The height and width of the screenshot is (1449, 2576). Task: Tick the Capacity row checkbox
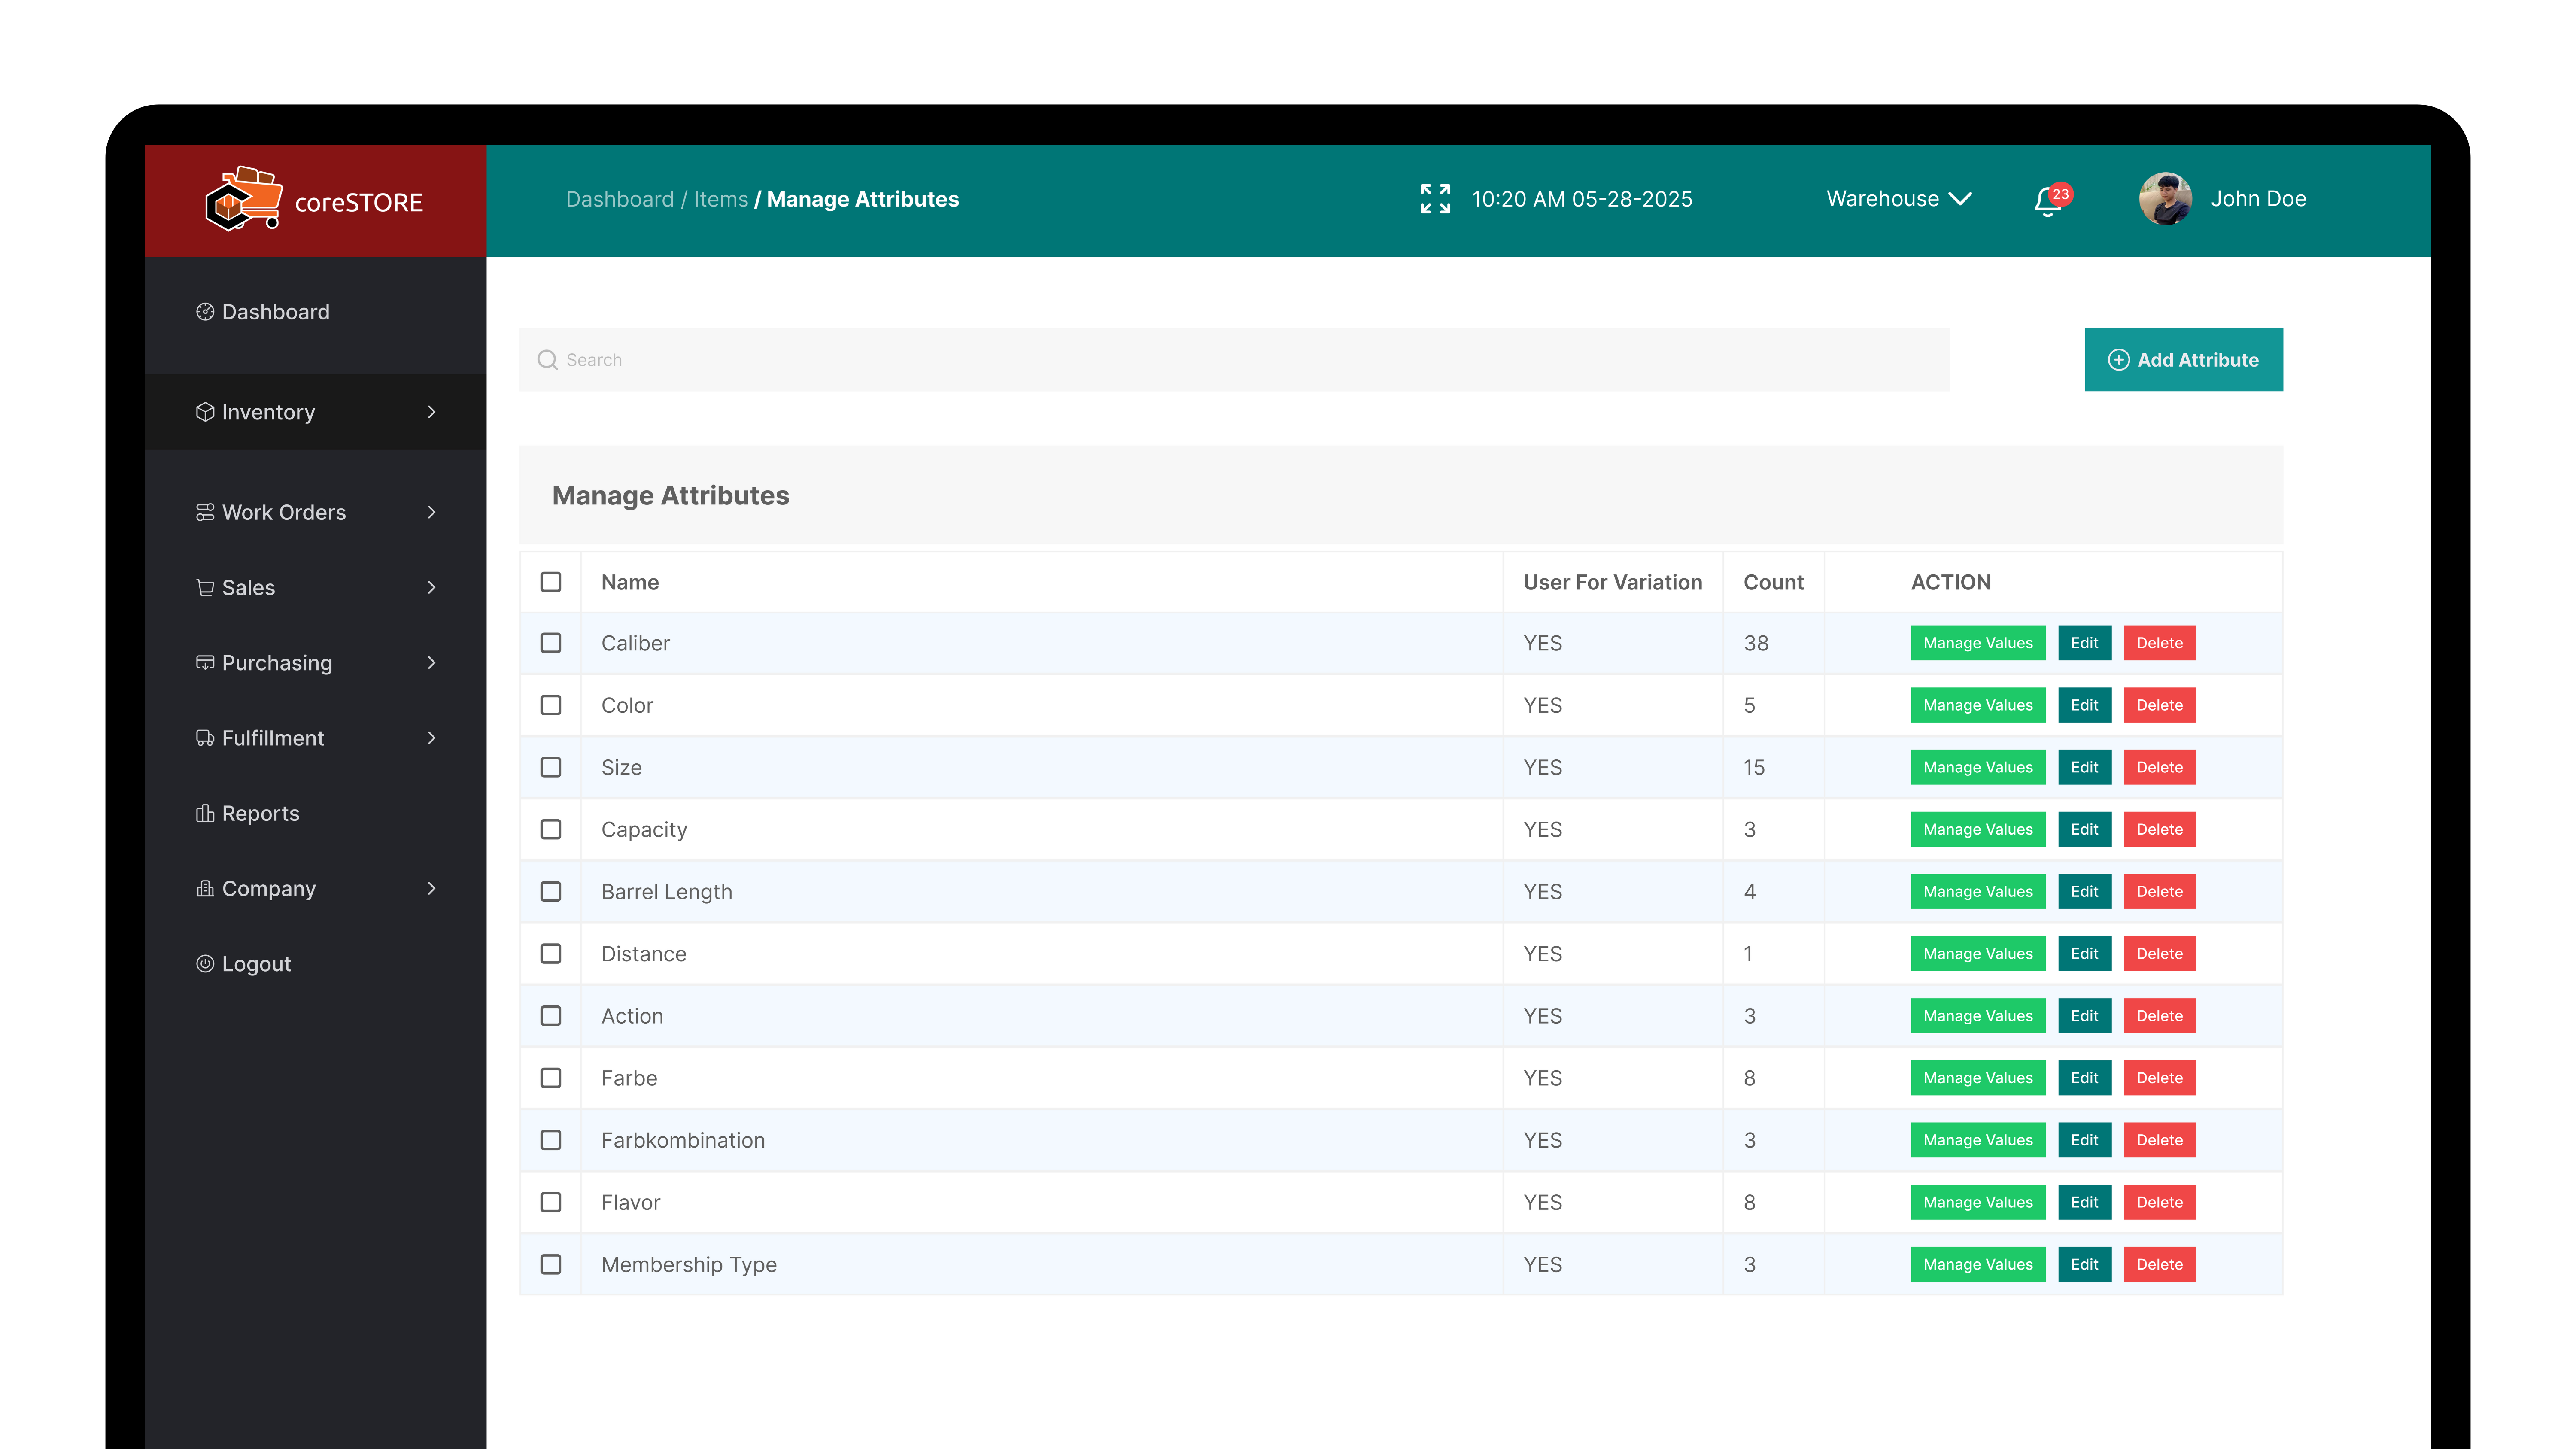coord(551,829)
